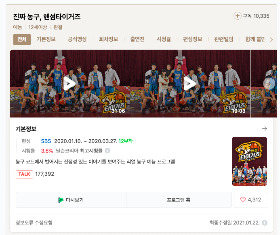Image resolution: width=280 pixels, height=235 pixels.
Task: Click the title 진짜 농구, 핸섬타이거즈
Action: pos(47,17)
